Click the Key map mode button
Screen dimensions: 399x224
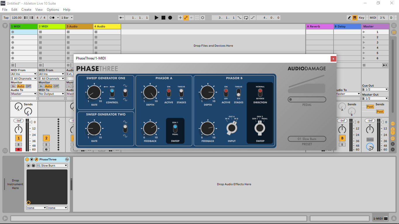click(362, 18)
